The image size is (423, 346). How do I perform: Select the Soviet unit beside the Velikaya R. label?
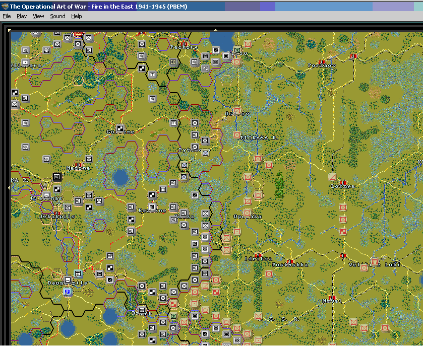237,135
